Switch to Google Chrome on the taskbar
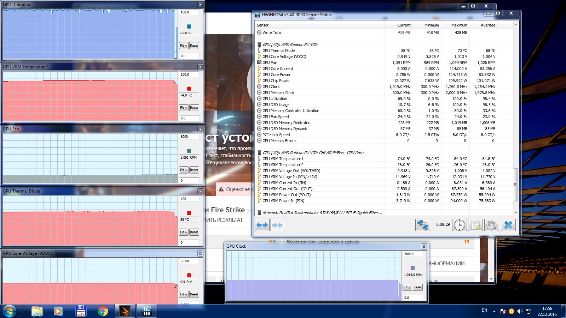Screen dimensions: 566x318 (x=103, y=311)
